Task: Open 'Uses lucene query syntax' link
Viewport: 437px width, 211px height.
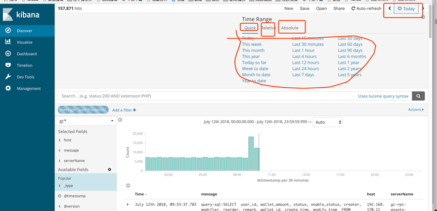Action: (383, 96)
